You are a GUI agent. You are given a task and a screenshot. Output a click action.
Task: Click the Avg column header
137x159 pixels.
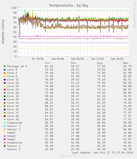coord(100,63)
